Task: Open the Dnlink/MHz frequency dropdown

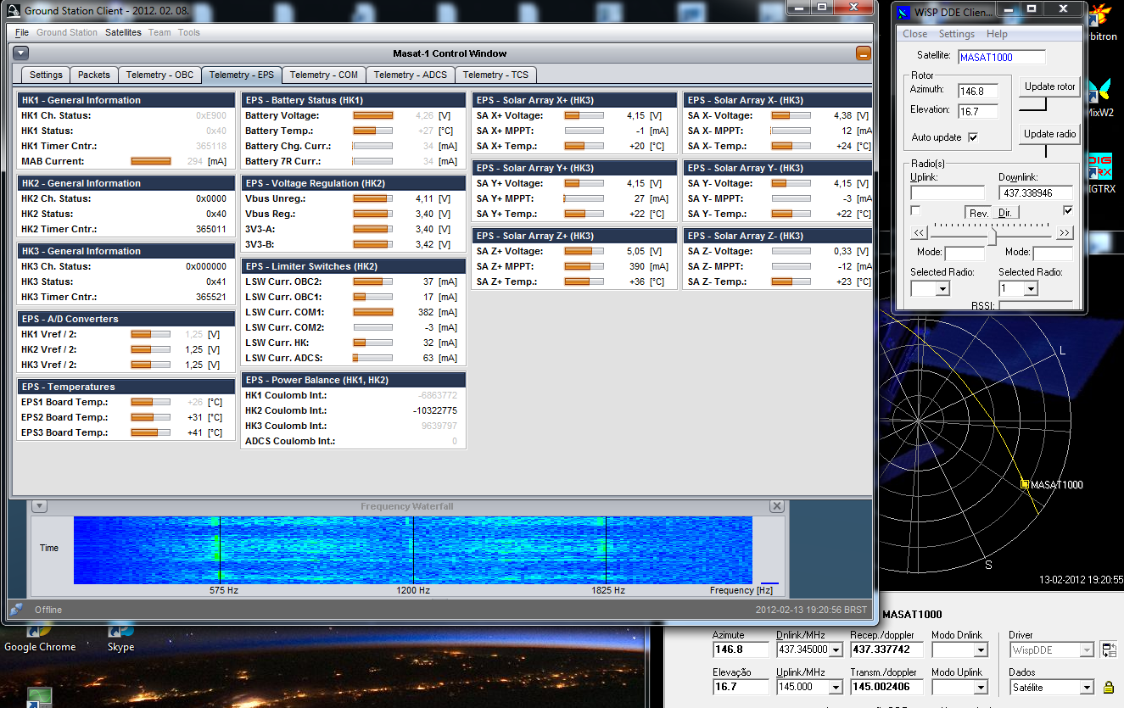Action: [836, 650]
